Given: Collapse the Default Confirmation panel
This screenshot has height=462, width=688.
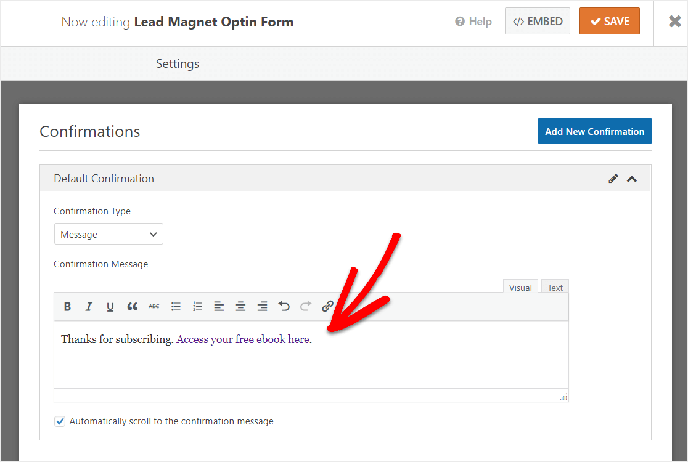Looking at the screenshot, I should pos(632,179).
